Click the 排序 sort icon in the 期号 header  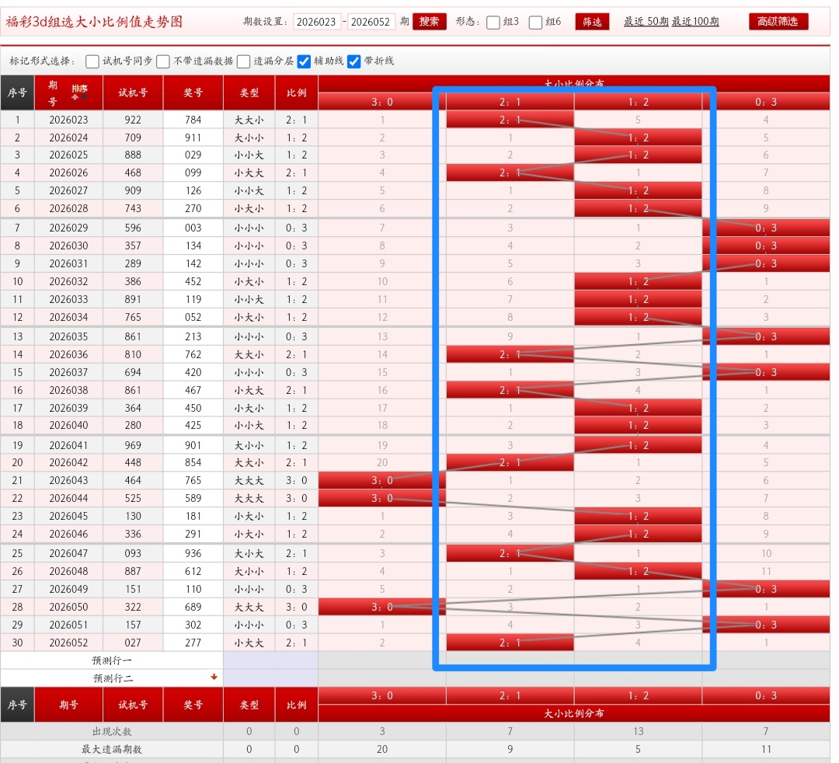(x=79, y=92)
